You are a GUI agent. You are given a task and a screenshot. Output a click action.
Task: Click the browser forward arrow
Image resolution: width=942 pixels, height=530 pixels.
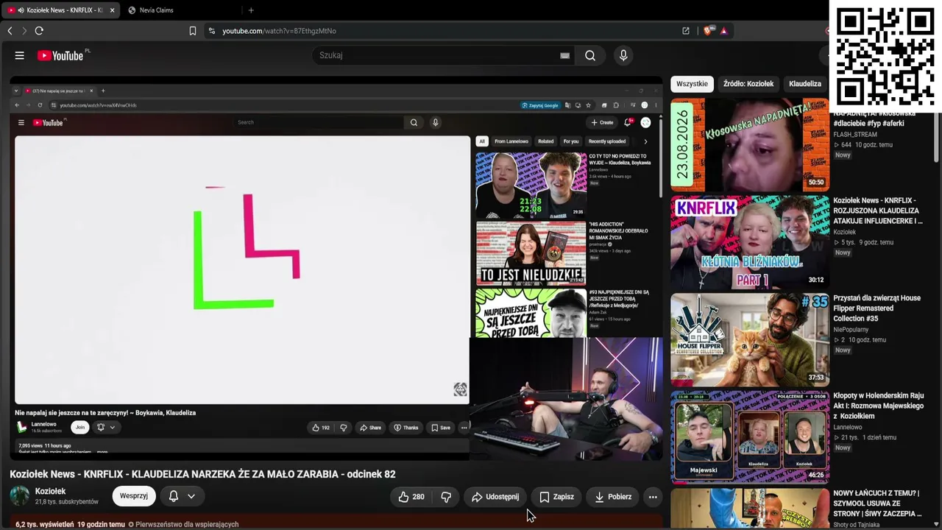click(x=24, y=31)
